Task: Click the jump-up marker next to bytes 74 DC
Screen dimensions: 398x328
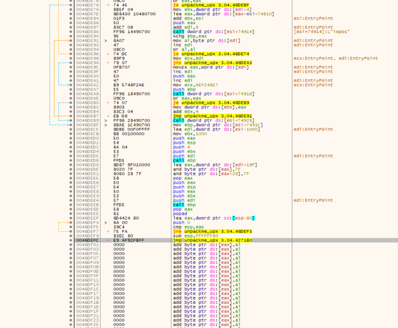Action: coord(108,54)
